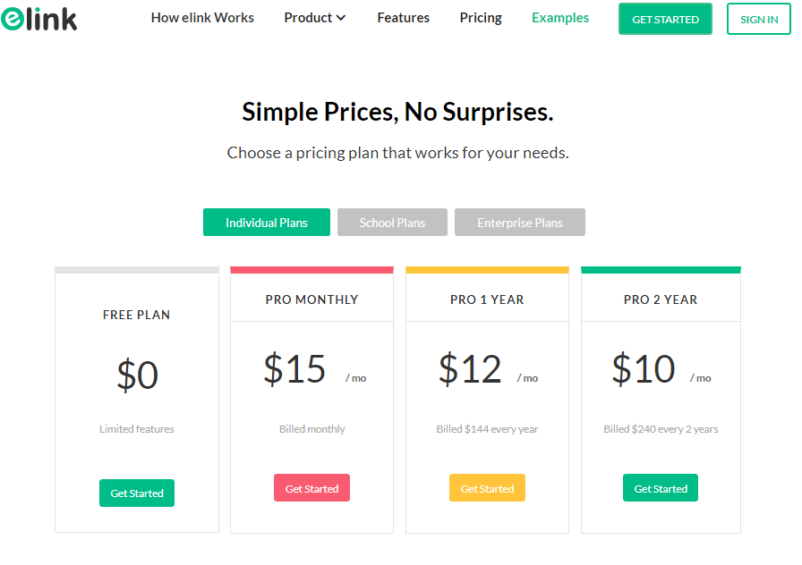Get started with the Free Plan

pos(137,493)
